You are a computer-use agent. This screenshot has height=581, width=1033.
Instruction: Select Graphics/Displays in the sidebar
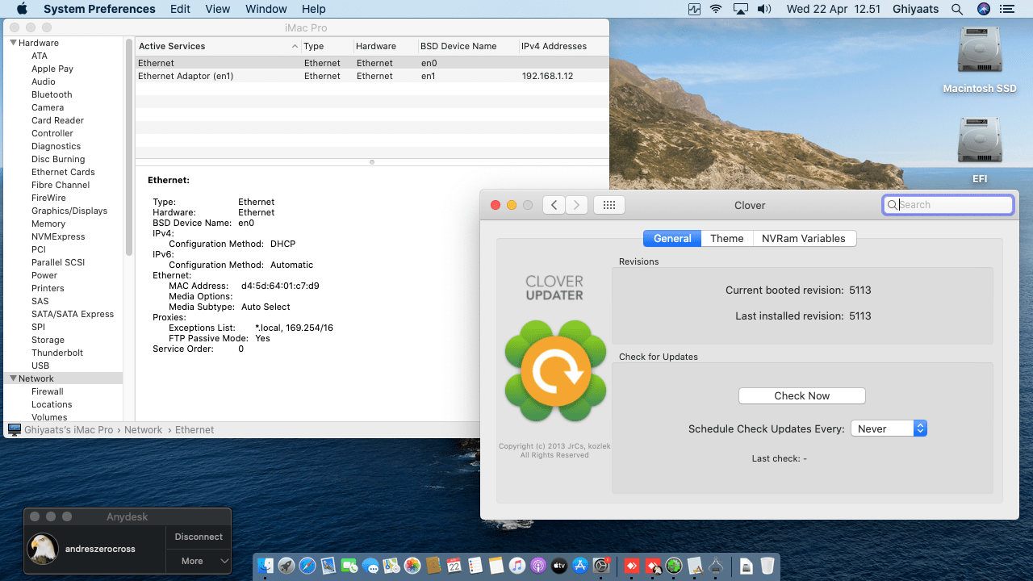[x=69, y=211]
